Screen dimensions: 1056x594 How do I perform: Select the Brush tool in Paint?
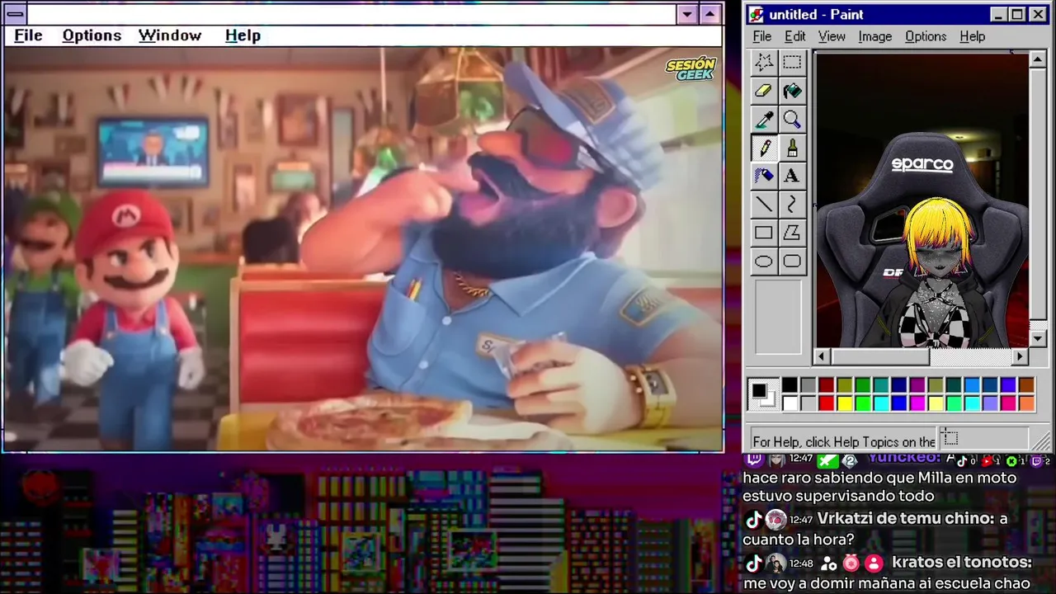(x=792, y=148)
